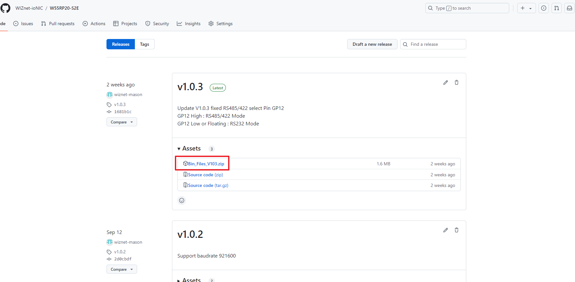This screenshot has width=575, height=282.
Task: Open commit 2d0cbdf
Action: (123, 259)
